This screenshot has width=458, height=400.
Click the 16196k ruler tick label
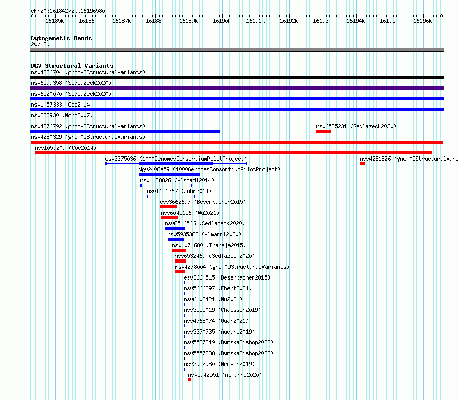(x=422, y=21)
